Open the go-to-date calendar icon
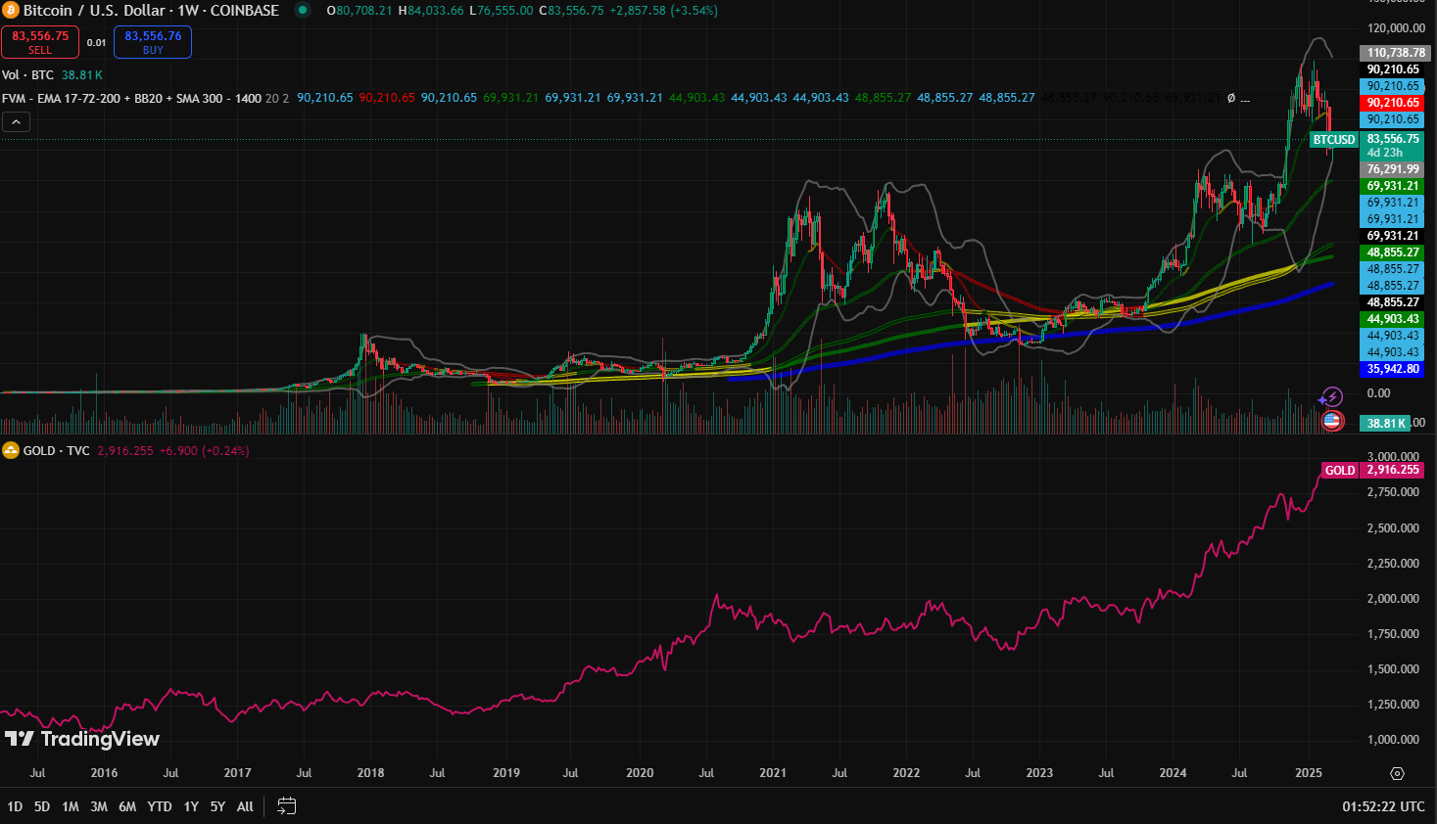The image size is (1437, 824). (286, 806)
